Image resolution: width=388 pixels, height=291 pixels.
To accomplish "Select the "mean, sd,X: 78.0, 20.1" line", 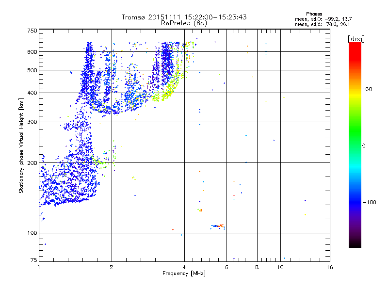I will 322,24.
